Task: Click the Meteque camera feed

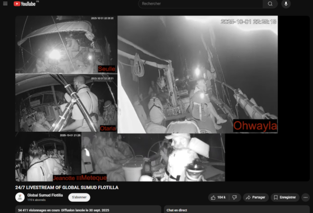Action: coord(153,157)
